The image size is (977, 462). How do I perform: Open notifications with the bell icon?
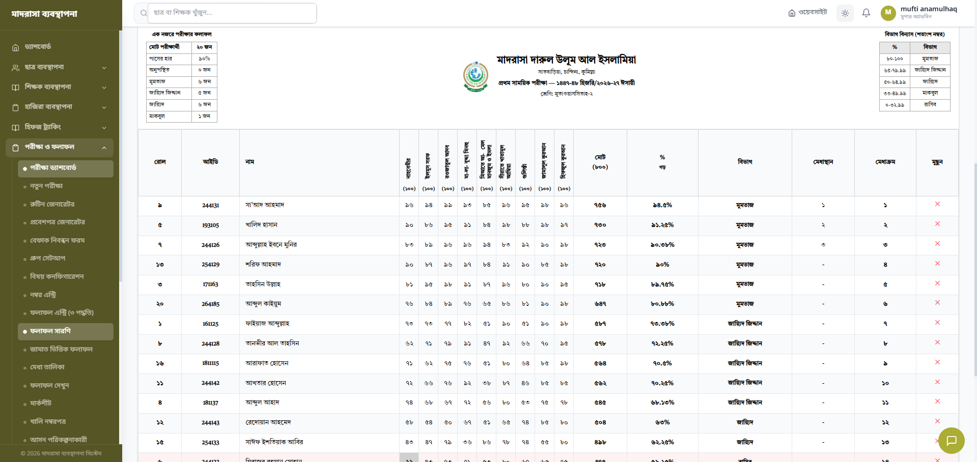(866, 13)
